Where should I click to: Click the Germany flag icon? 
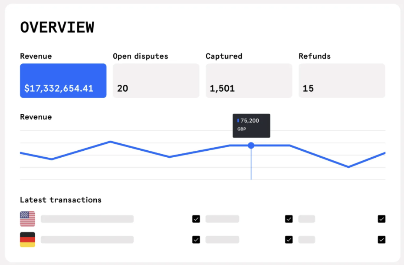tap(27, 239)
